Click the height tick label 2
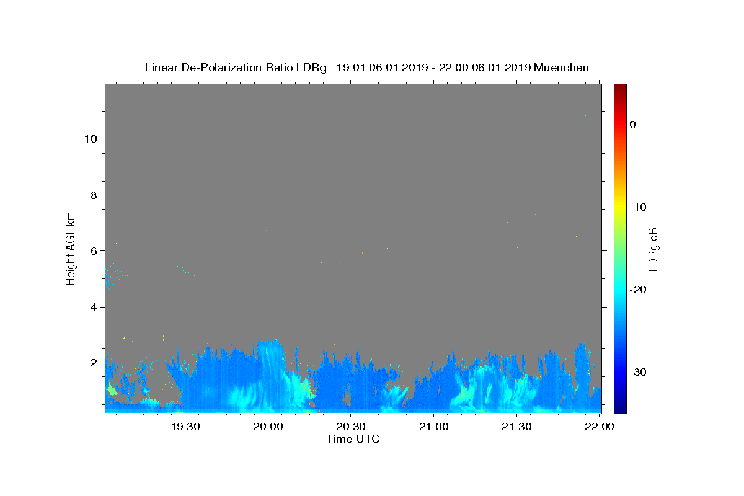This screenshot has width=744, height=496. pos(94,363)
